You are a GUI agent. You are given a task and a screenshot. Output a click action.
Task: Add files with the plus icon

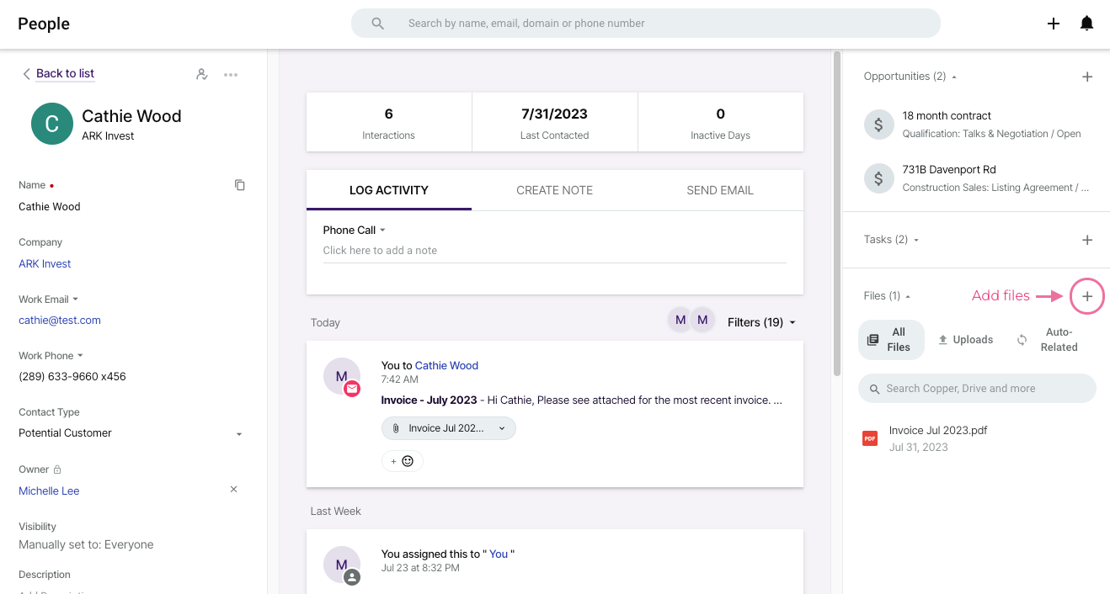click(1087, 296)
